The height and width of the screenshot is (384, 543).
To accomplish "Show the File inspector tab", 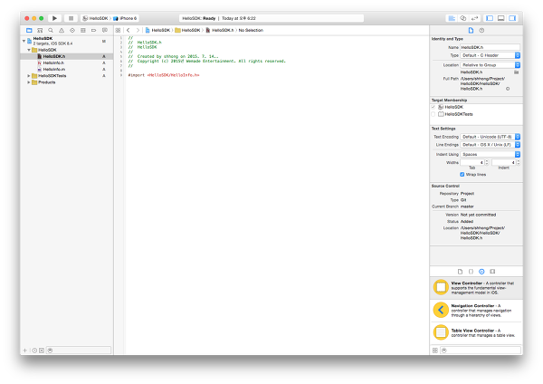I will pos(471,30).
